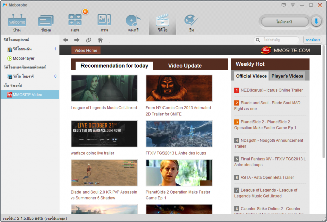Image resolution: width=327 pixels, height=222 pixels.
Task: Click the blue search button beside the keyword field
Action: [313, 40]
